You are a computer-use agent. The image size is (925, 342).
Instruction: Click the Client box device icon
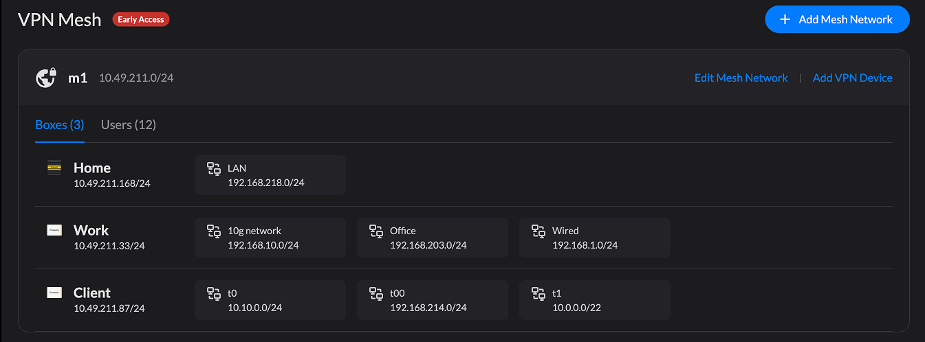coord(54,293)
